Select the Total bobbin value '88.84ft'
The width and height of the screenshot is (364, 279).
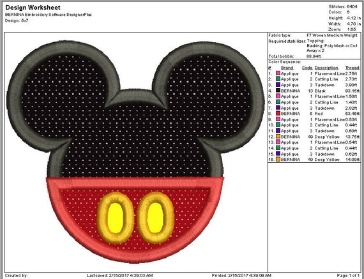pos(314,56)
